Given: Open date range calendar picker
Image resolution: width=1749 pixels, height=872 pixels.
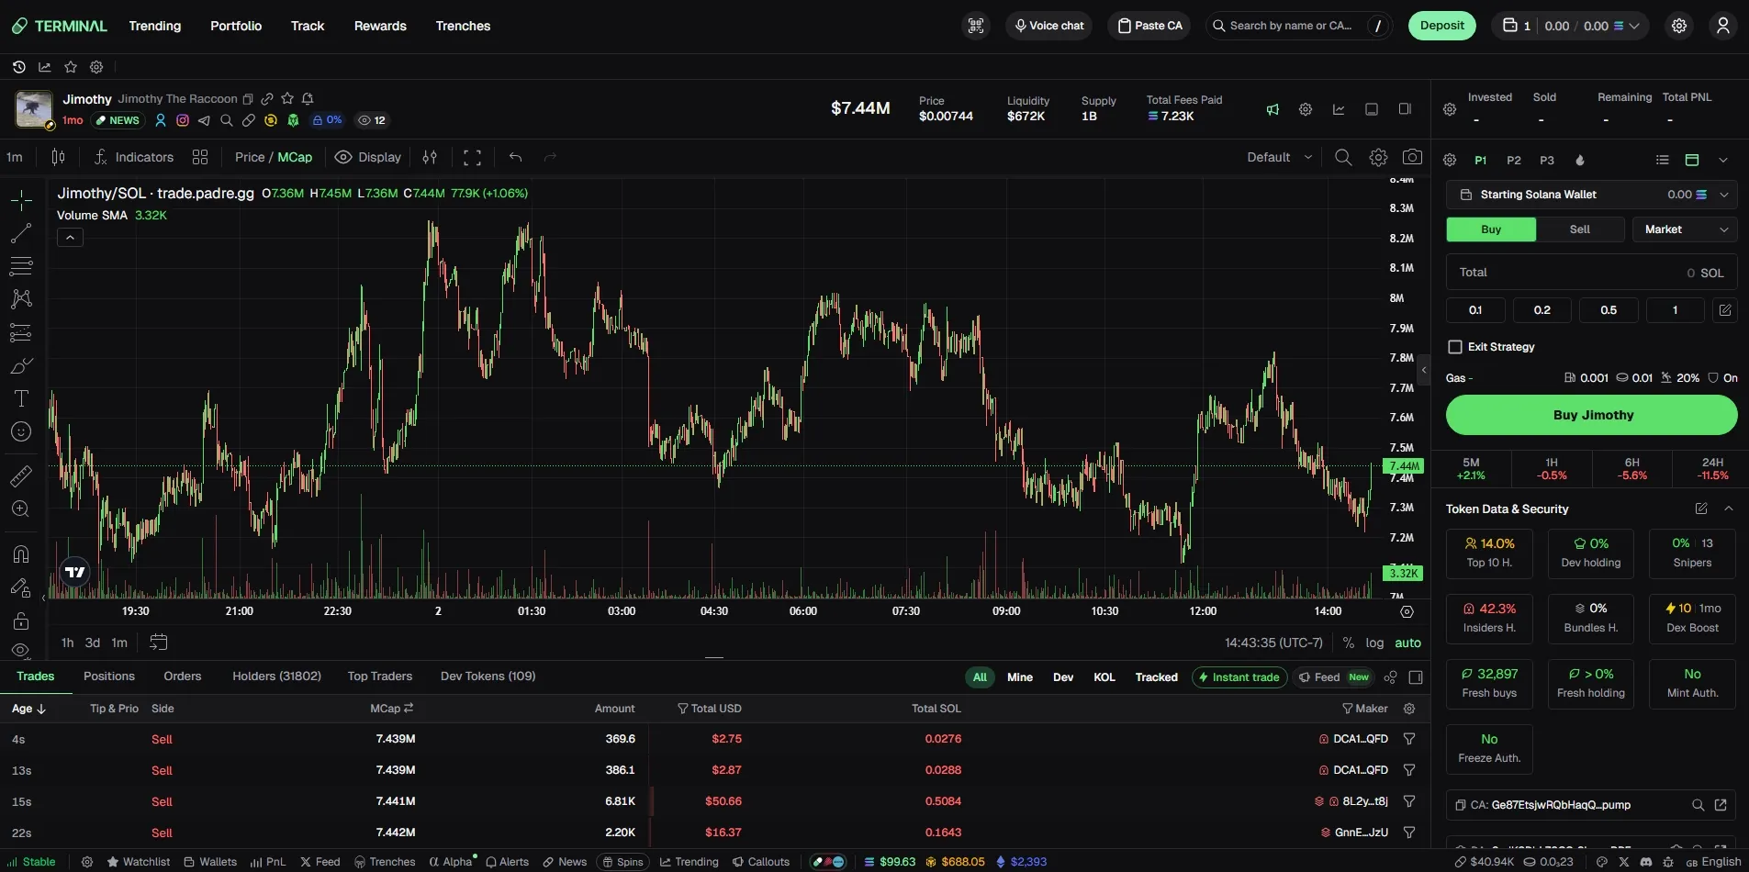Looking at the screenshot, I should (158, 642).
